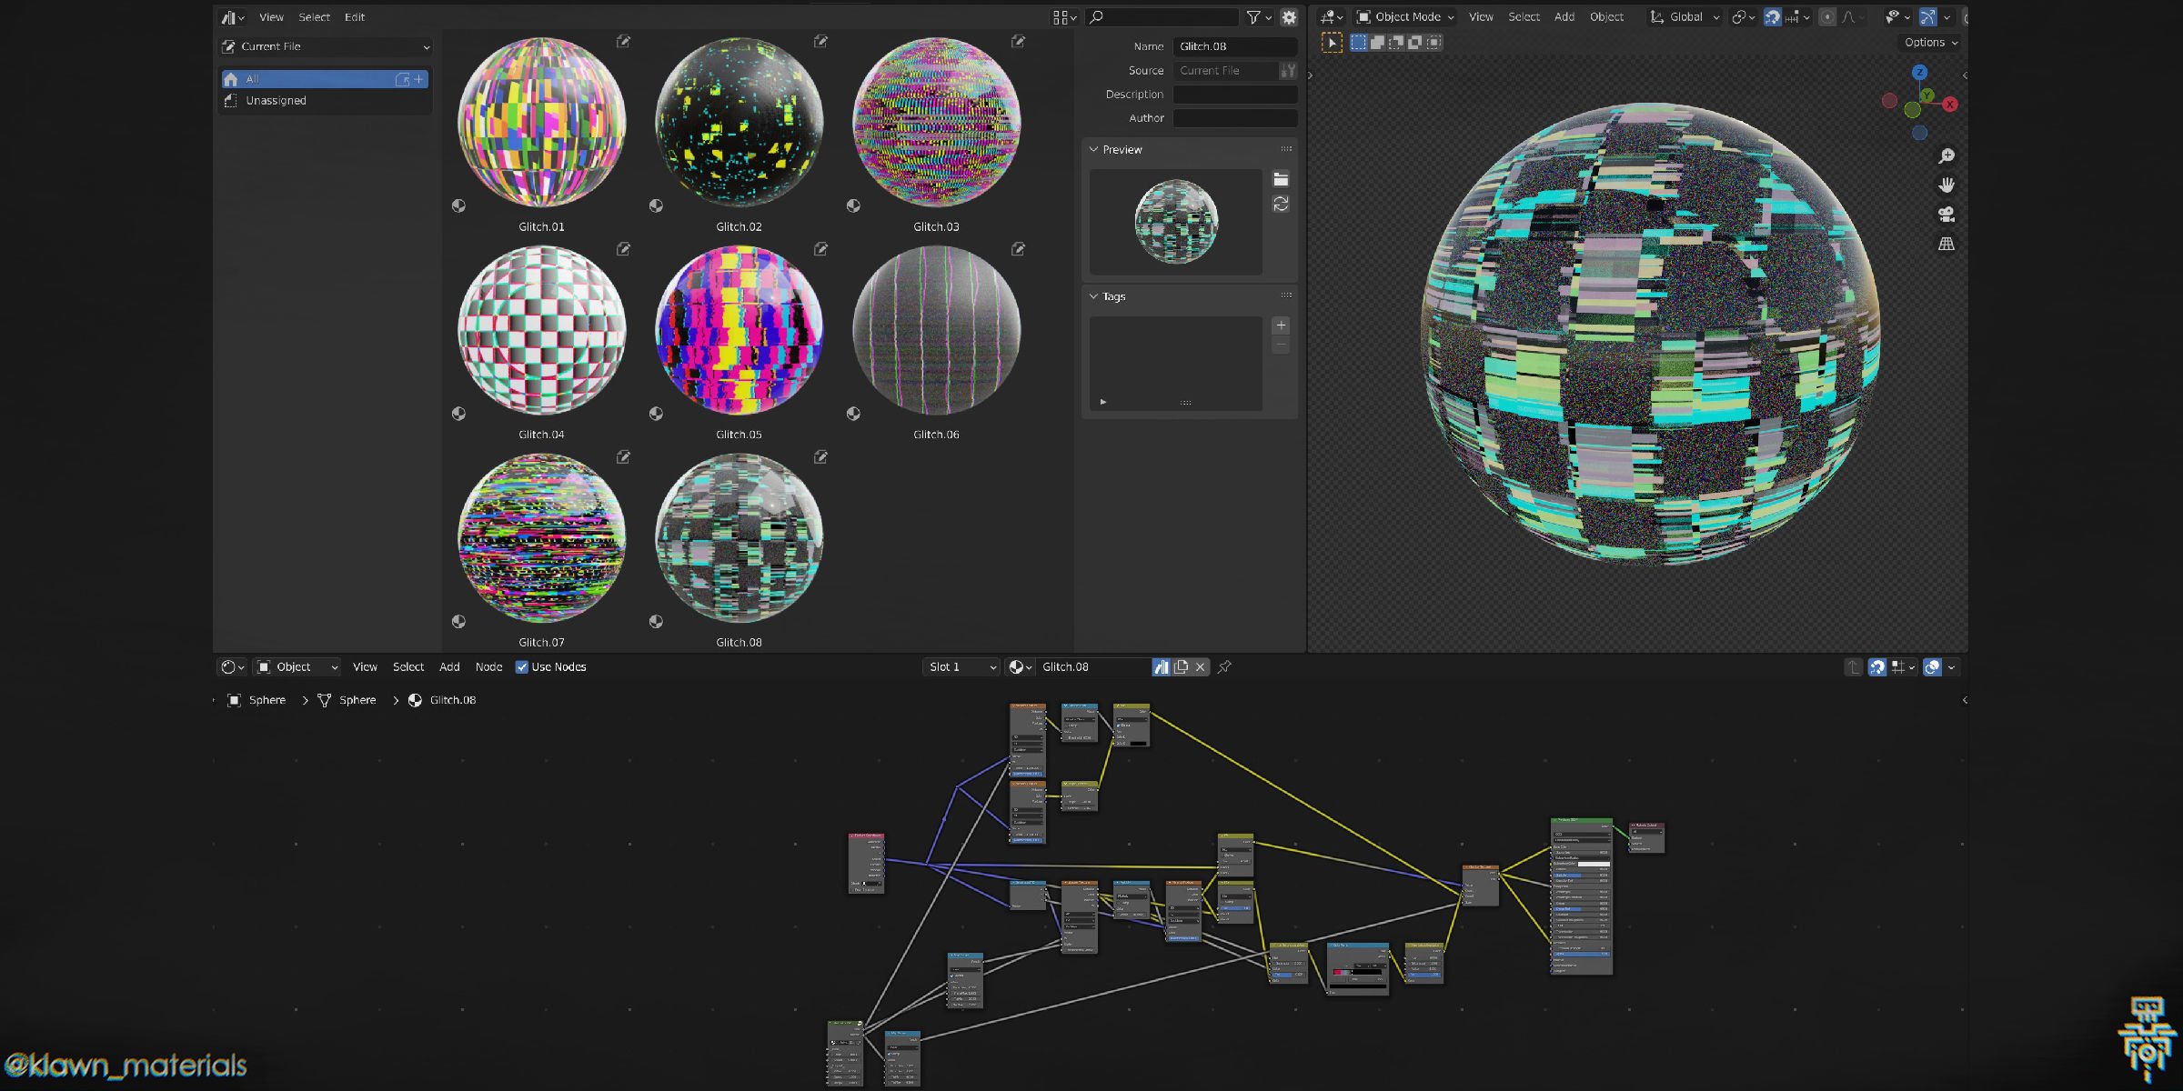Click the settings gear in the asset browser header
The height and width of the screenshot is (1091, 2183).
1290,16
